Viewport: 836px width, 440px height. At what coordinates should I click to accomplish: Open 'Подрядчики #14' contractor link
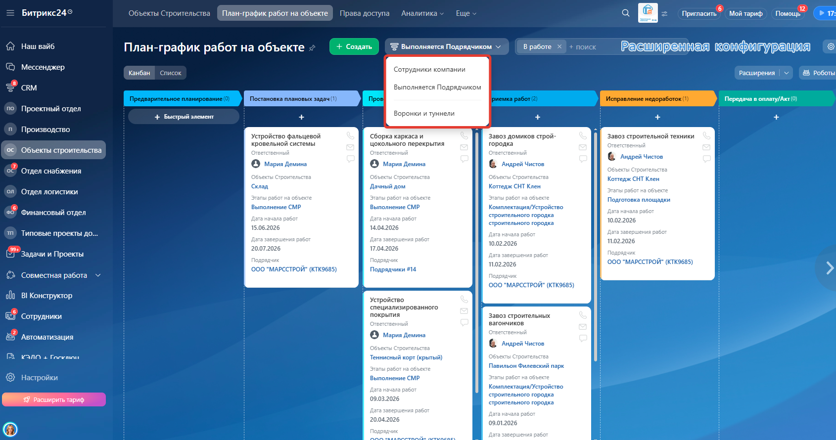pos(393,269)
